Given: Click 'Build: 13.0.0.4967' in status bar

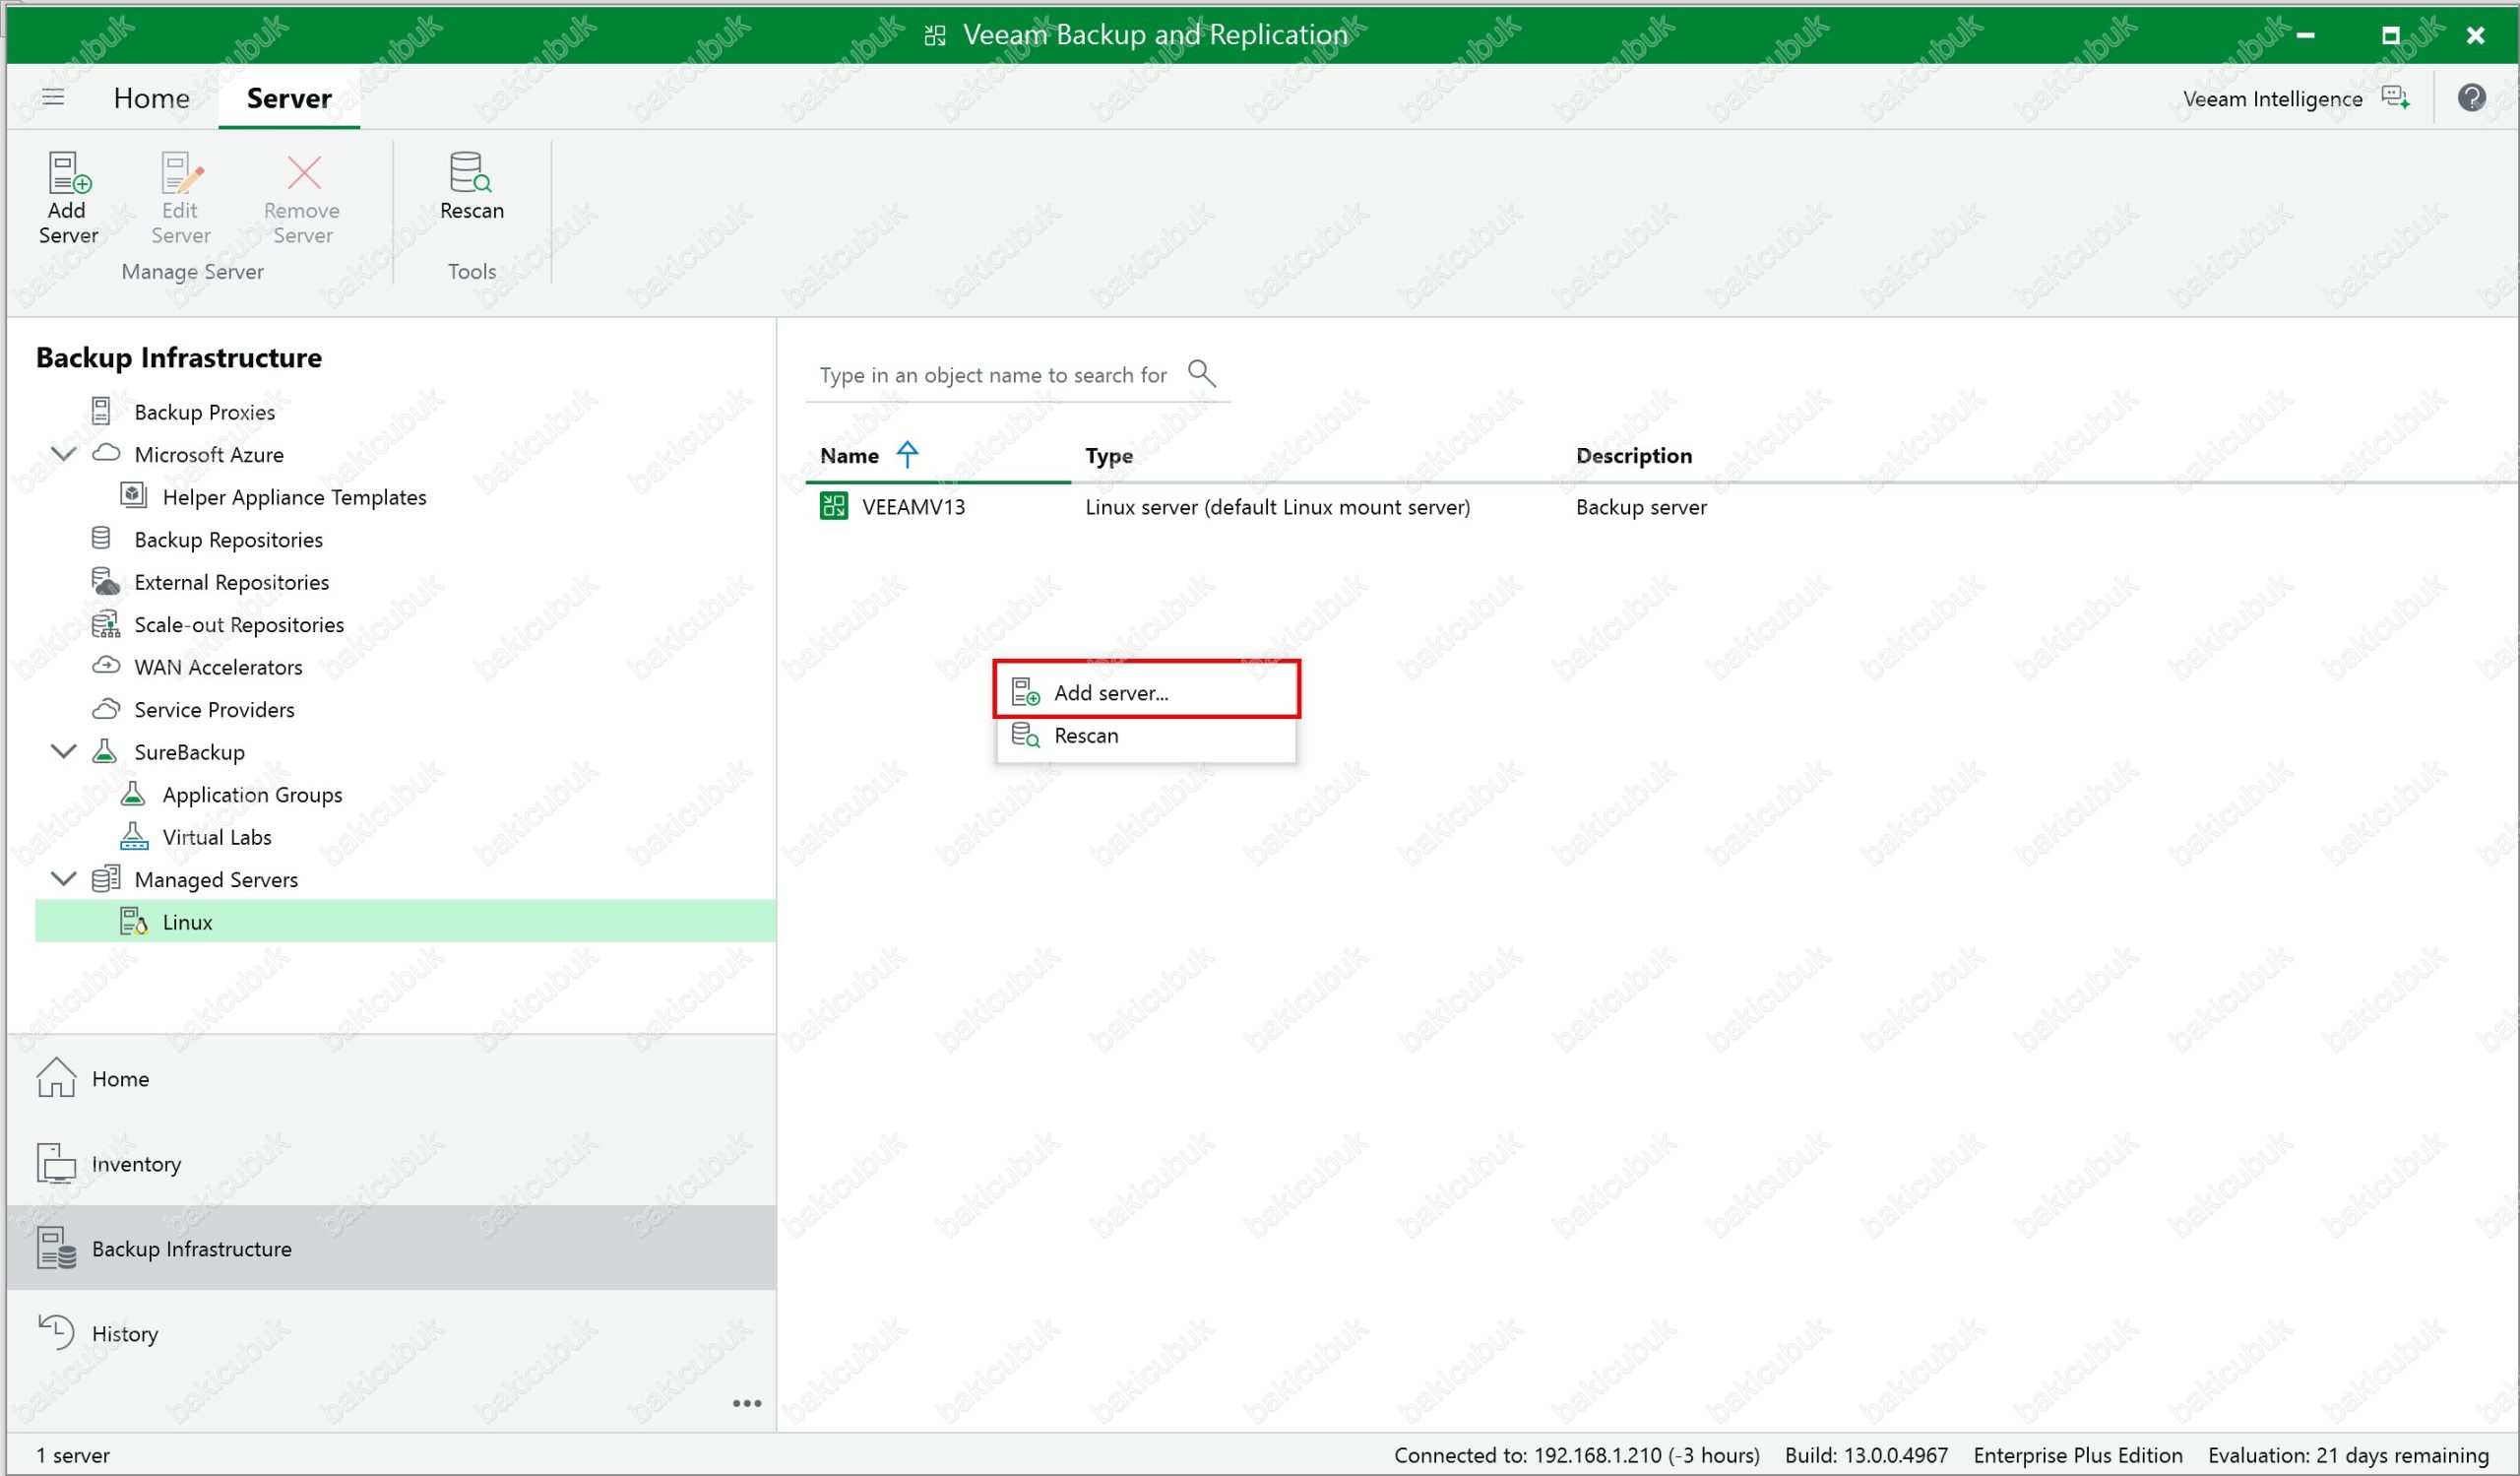Looking at the screenshot, I should [1865, 1455].
